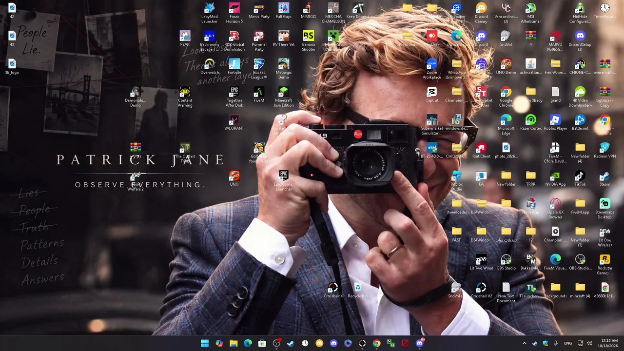This screenshot has width=624, height=351.
Task: Launch Zoom Workplace from desktop
Action: click(x=432, y=69)
